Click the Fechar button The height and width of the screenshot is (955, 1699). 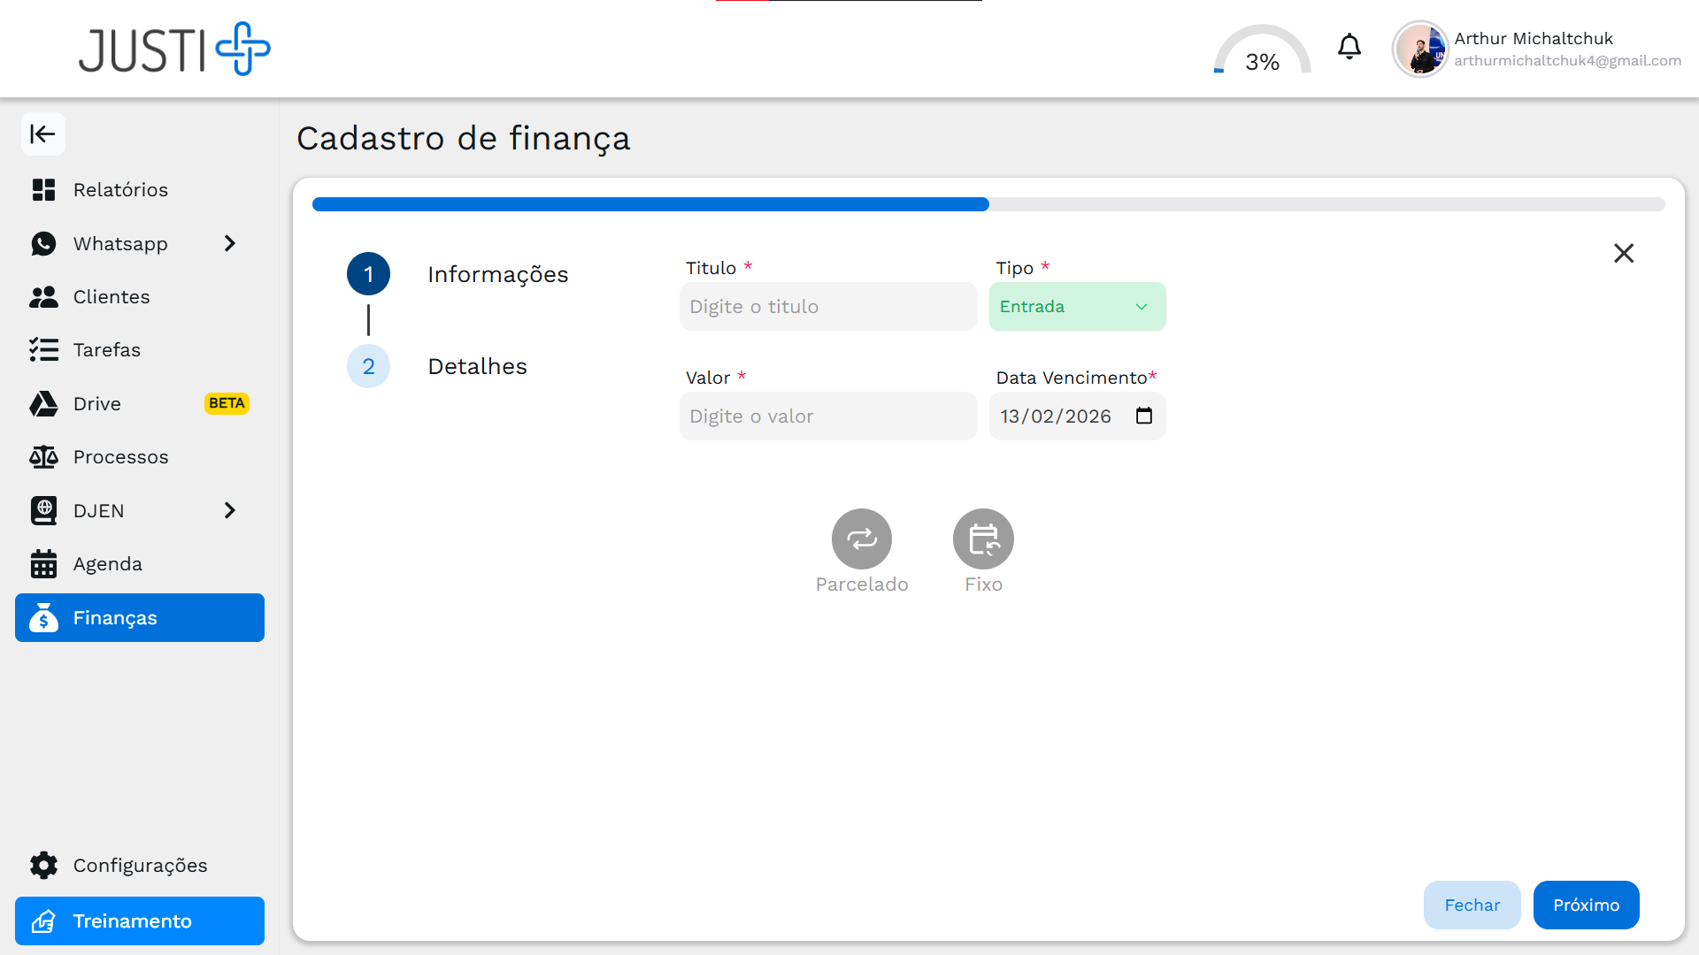tap(1472, 905)
